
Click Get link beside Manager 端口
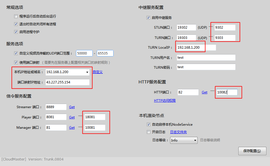[72, 128]
